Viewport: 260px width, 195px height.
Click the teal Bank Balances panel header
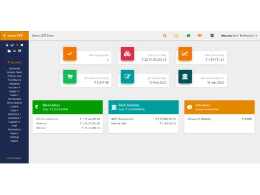coord(144,107)
